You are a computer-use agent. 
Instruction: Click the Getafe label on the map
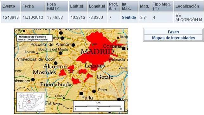coord(105,77)
